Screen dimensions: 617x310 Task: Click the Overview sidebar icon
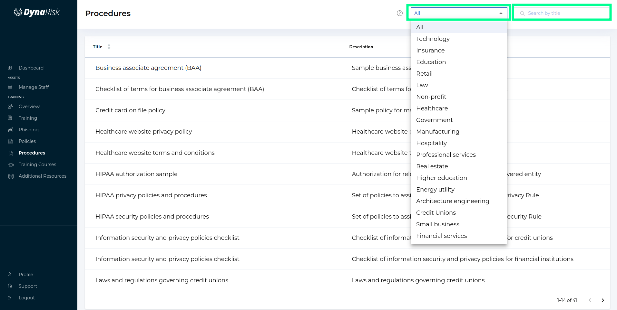tap(10, 106)
